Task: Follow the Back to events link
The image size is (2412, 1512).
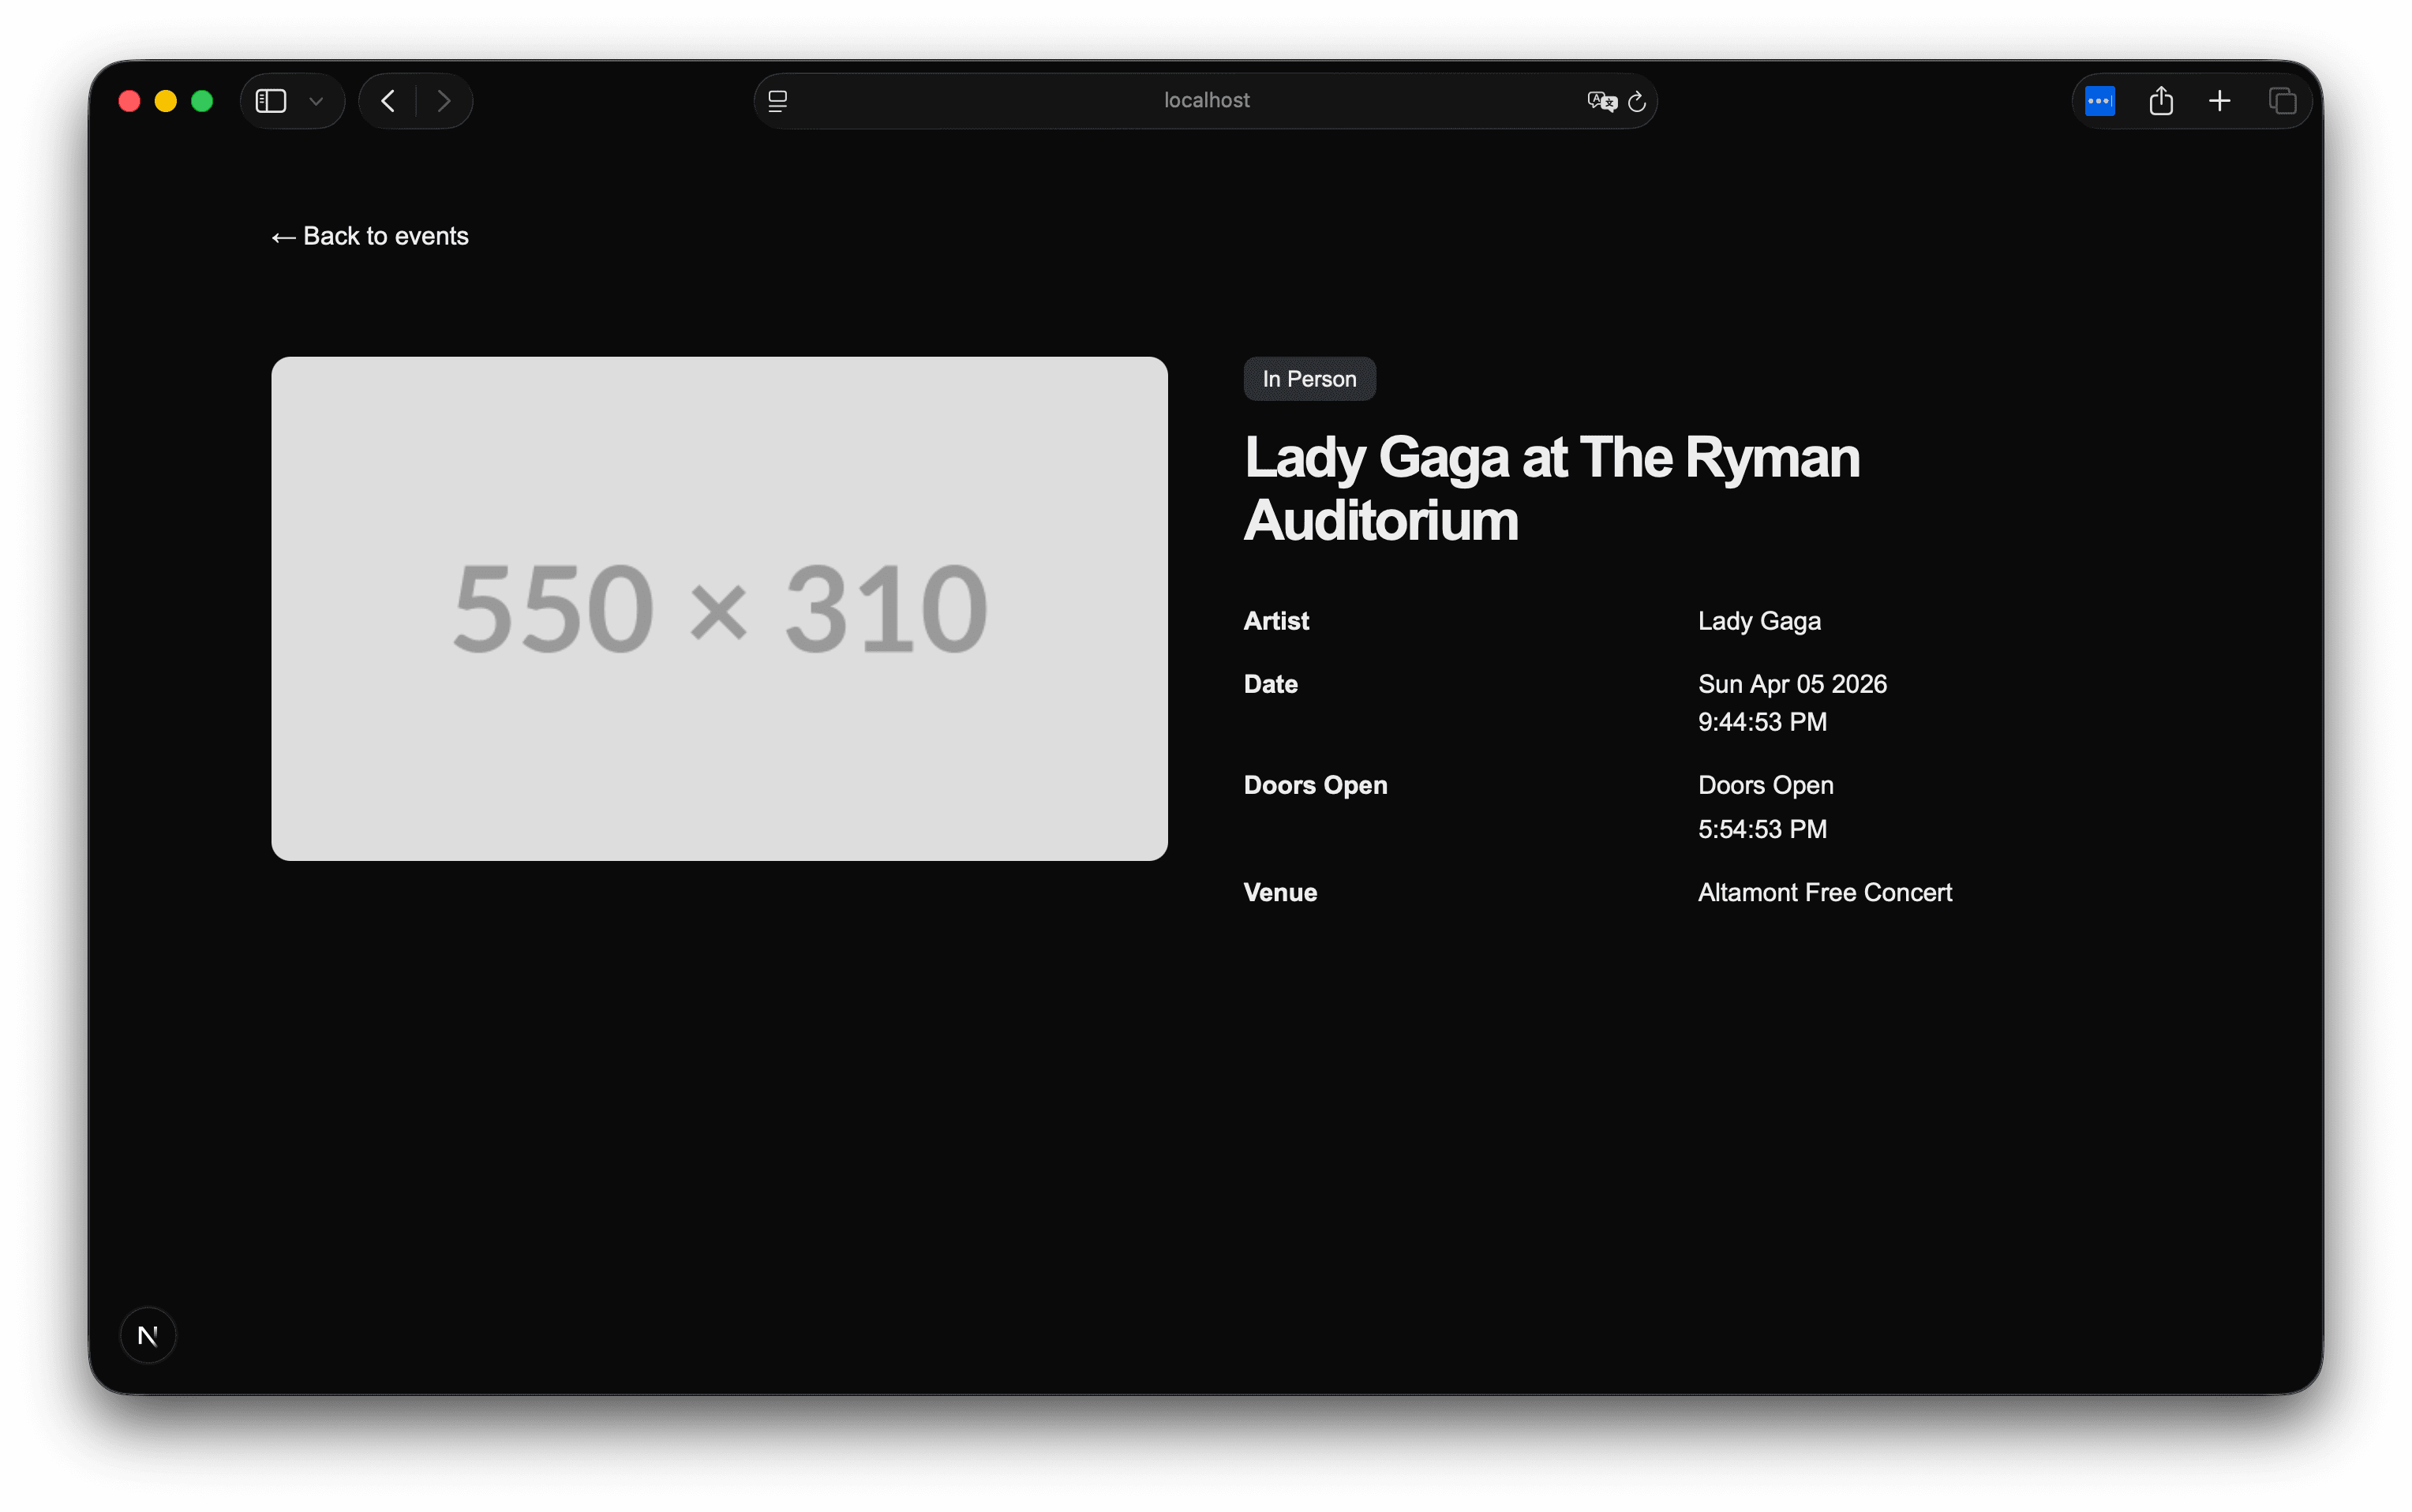Action: pyautogui.click(x=370, y=236)
